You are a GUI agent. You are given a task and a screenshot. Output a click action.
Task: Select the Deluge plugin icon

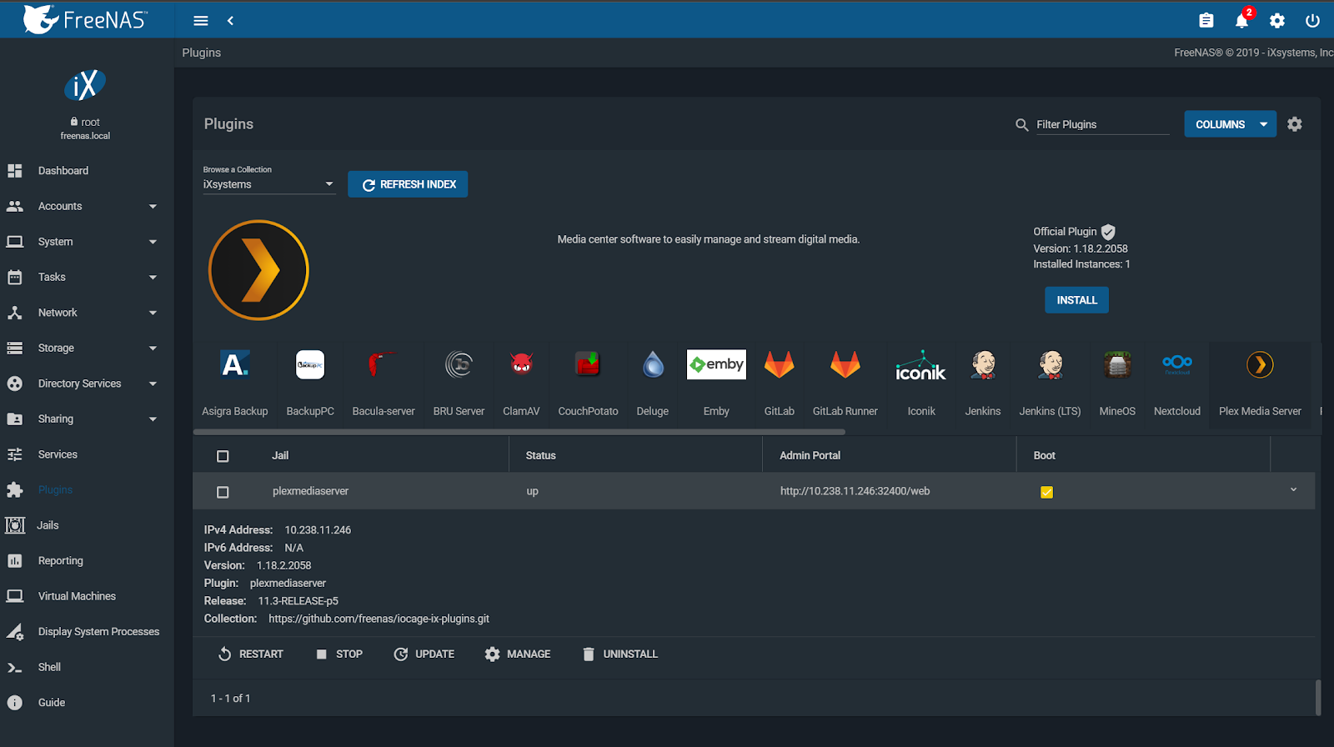653,364
